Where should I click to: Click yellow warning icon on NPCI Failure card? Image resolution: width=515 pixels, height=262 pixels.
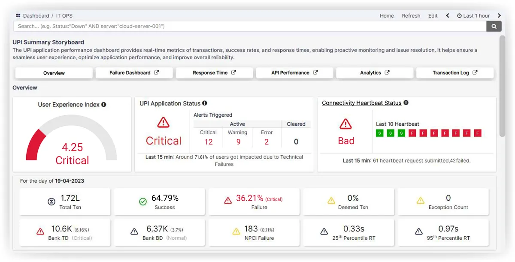[236, 232]
